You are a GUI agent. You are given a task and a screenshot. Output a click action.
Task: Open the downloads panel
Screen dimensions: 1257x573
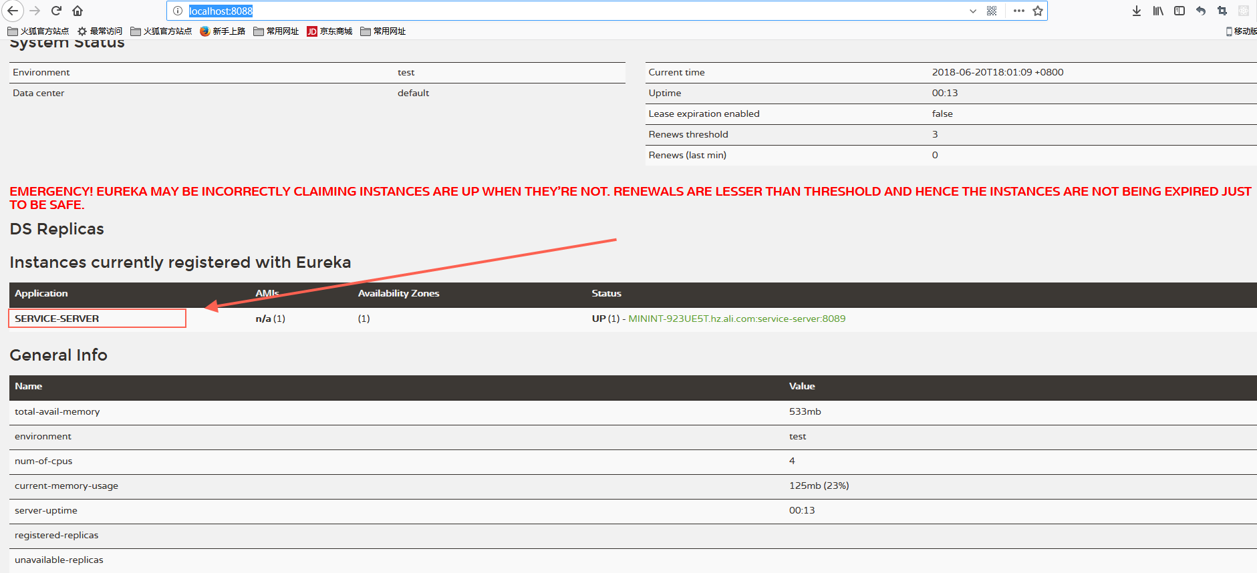point(1137,11)
